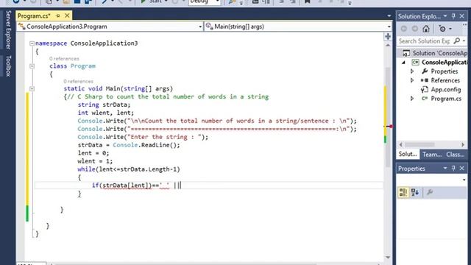The image size is (471, 265).
Task: Toggle auto-hide pin on Solution Explorer panel
Action: (453, 16)
